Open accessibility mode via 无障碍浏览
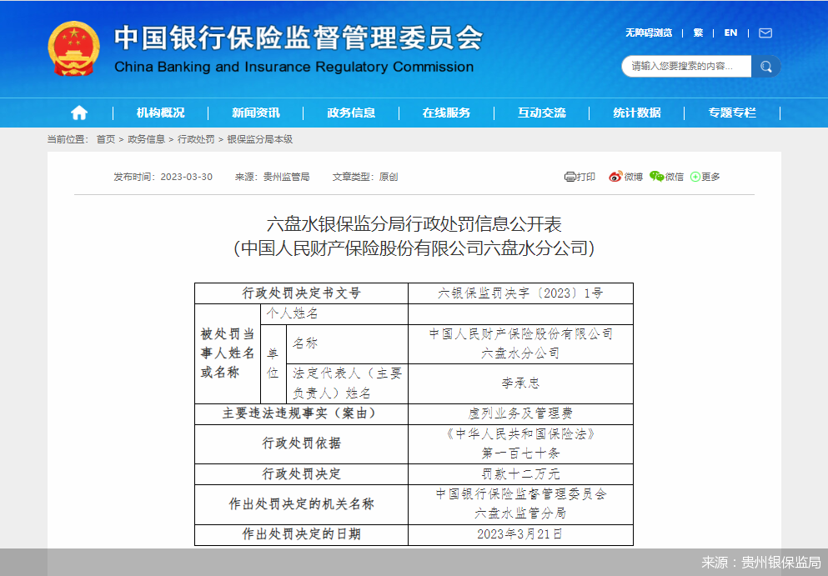 point(648,33)
